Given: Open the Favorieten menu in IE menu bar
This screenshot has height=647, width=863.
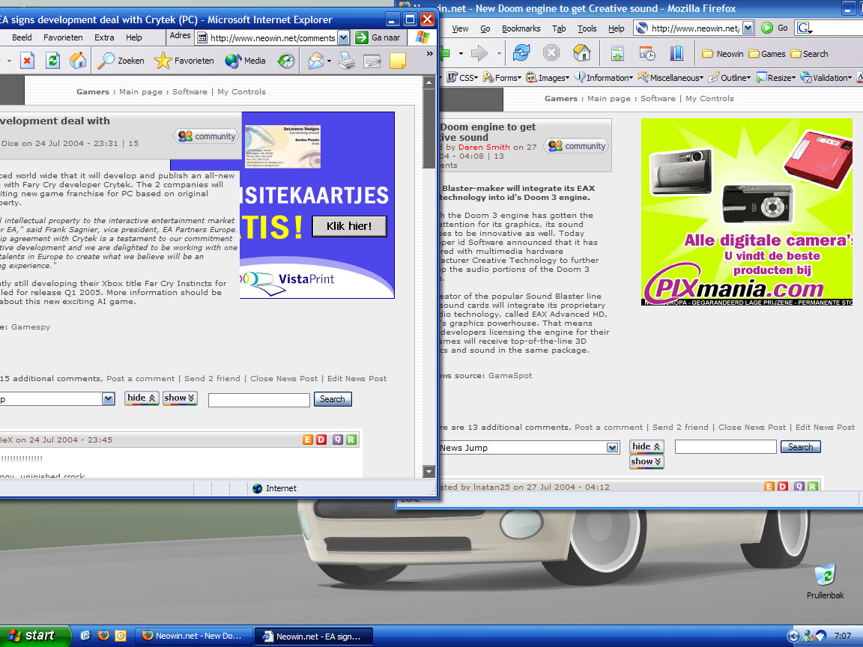Looking at the screenshot, I should pos(63,37).
